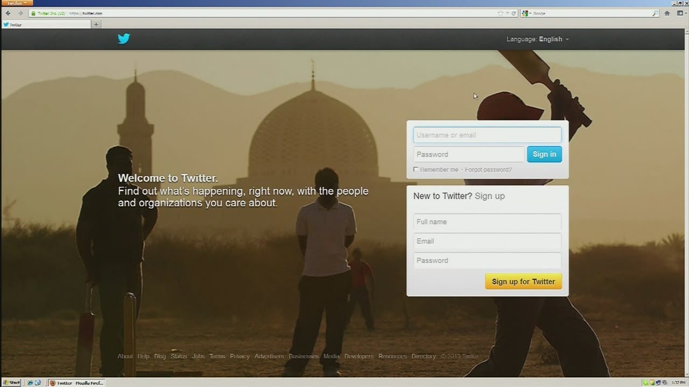Click the magnifier in the search box

tap(655, 13)
